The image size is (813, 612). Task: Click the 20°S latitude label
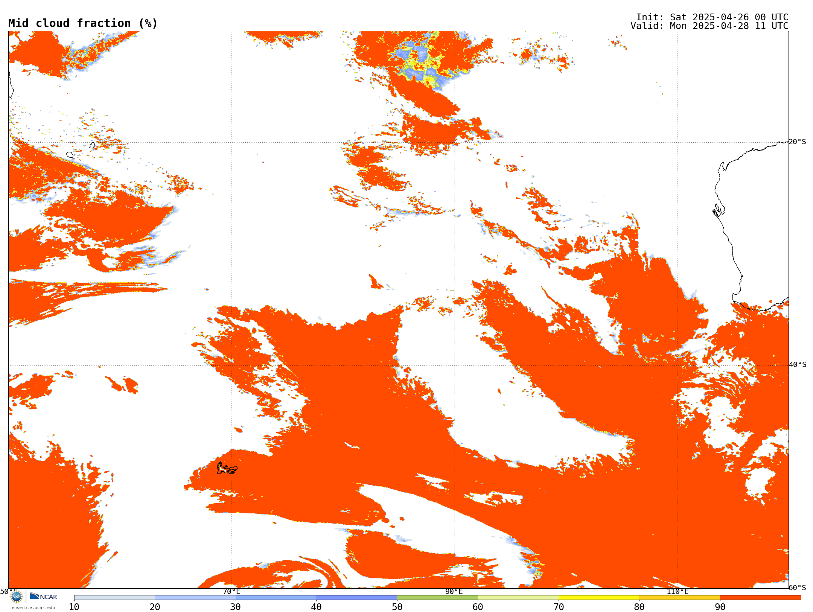pyautogui.click(x=798, y=142)
